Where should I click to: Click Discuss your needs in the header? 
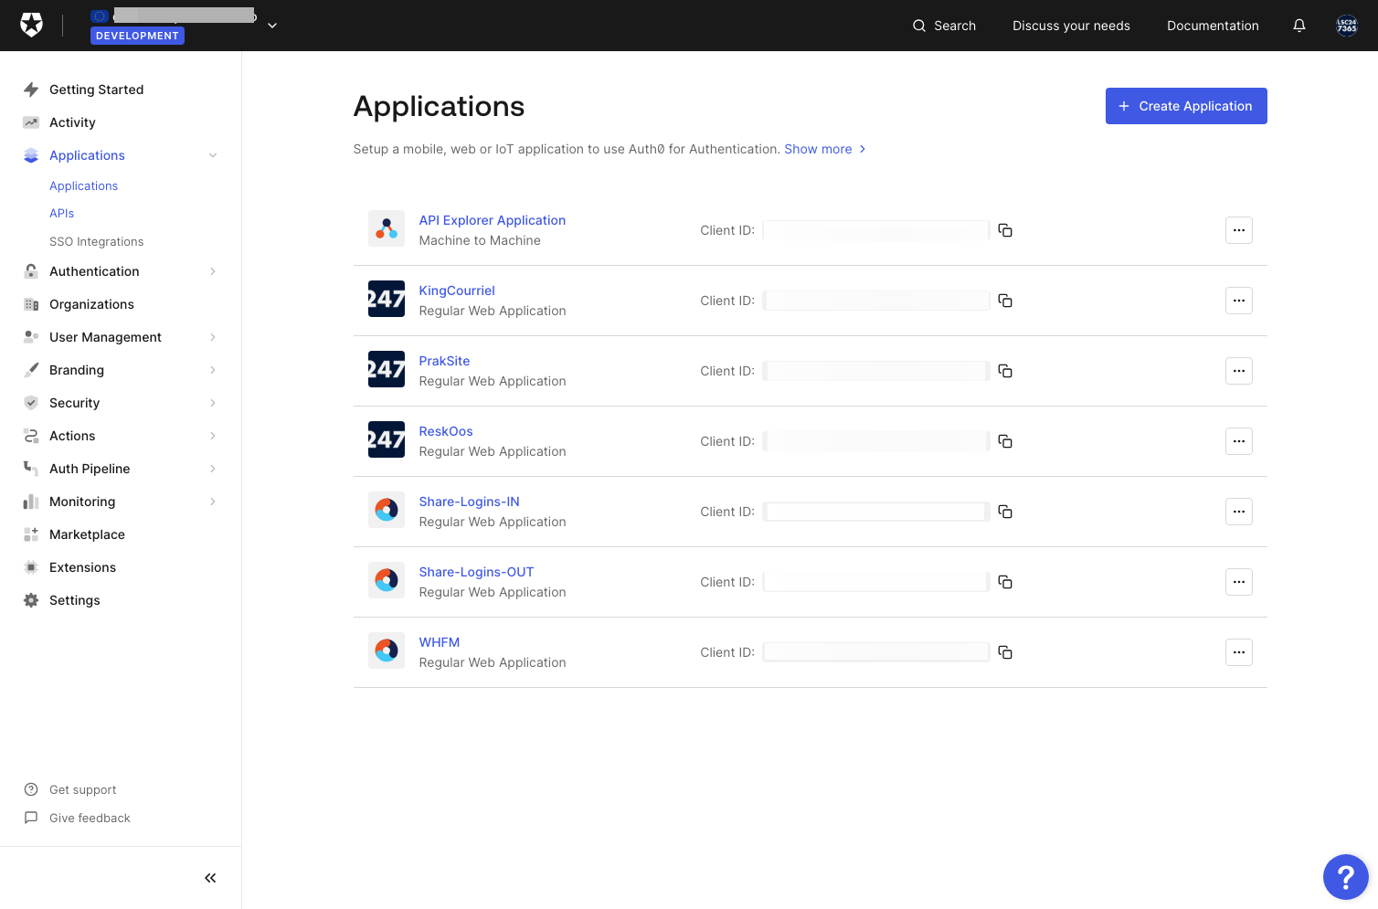click(1071, 26)
